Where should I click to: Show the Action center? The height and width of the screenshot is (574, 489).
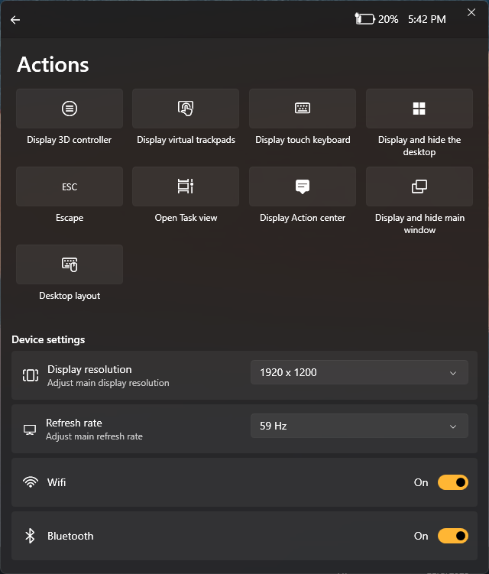[303, 186]
